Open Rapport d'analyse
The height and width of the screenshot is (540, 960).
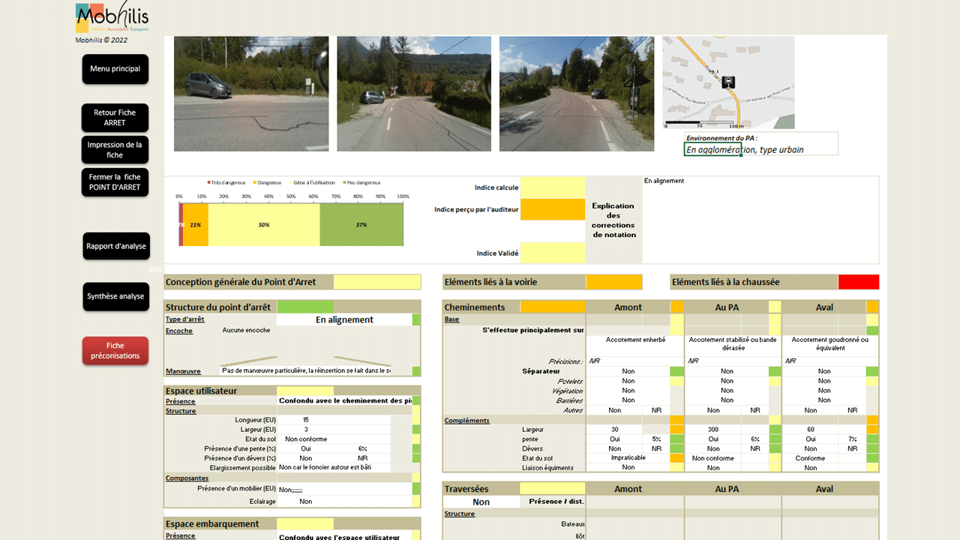(115, 246)
